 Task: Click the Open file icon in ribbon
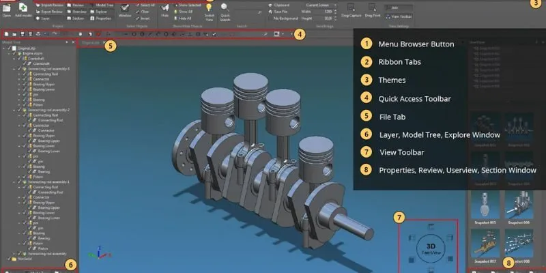point(6,8)
